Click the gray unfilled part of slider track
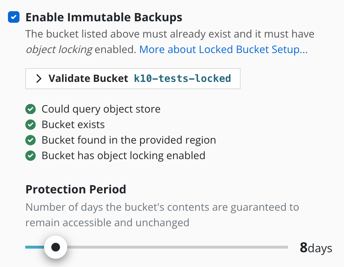 pyautogui.click(x=177, y=247)
